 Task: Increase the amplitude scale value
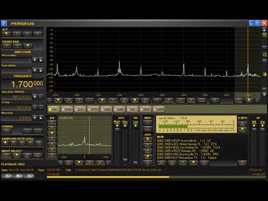(41, 70)
